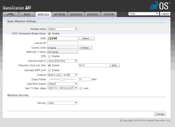This screenshot has height=127, width=175.
Task: Open the Antenna selection dropdown
Action: point(63,75)
